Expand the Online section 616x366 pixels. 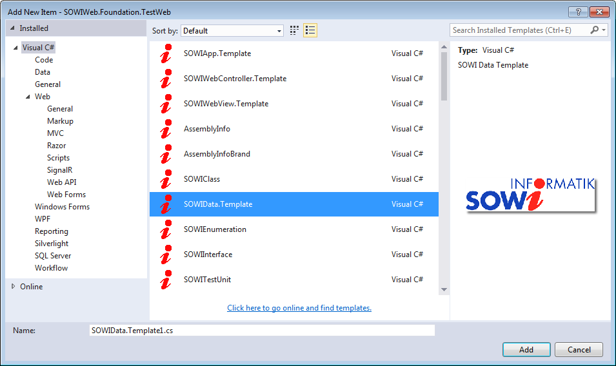coord(13,286)
